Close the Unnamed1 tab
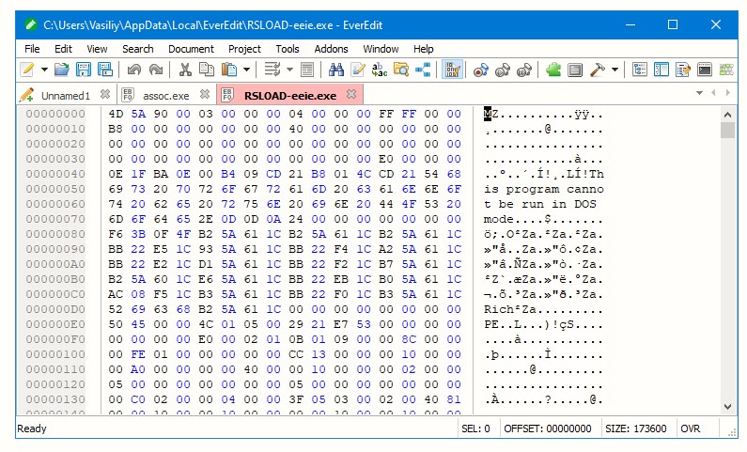 pos(105,95)
